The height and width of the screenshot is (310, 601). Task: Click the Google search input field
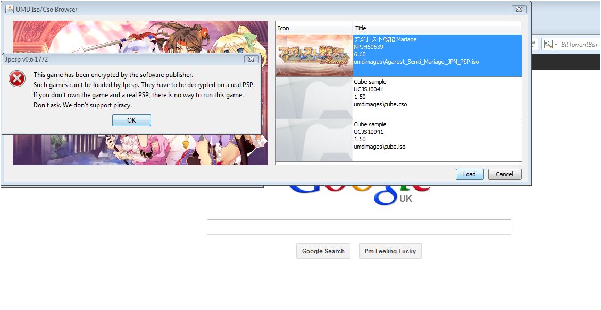click(359, 227)
